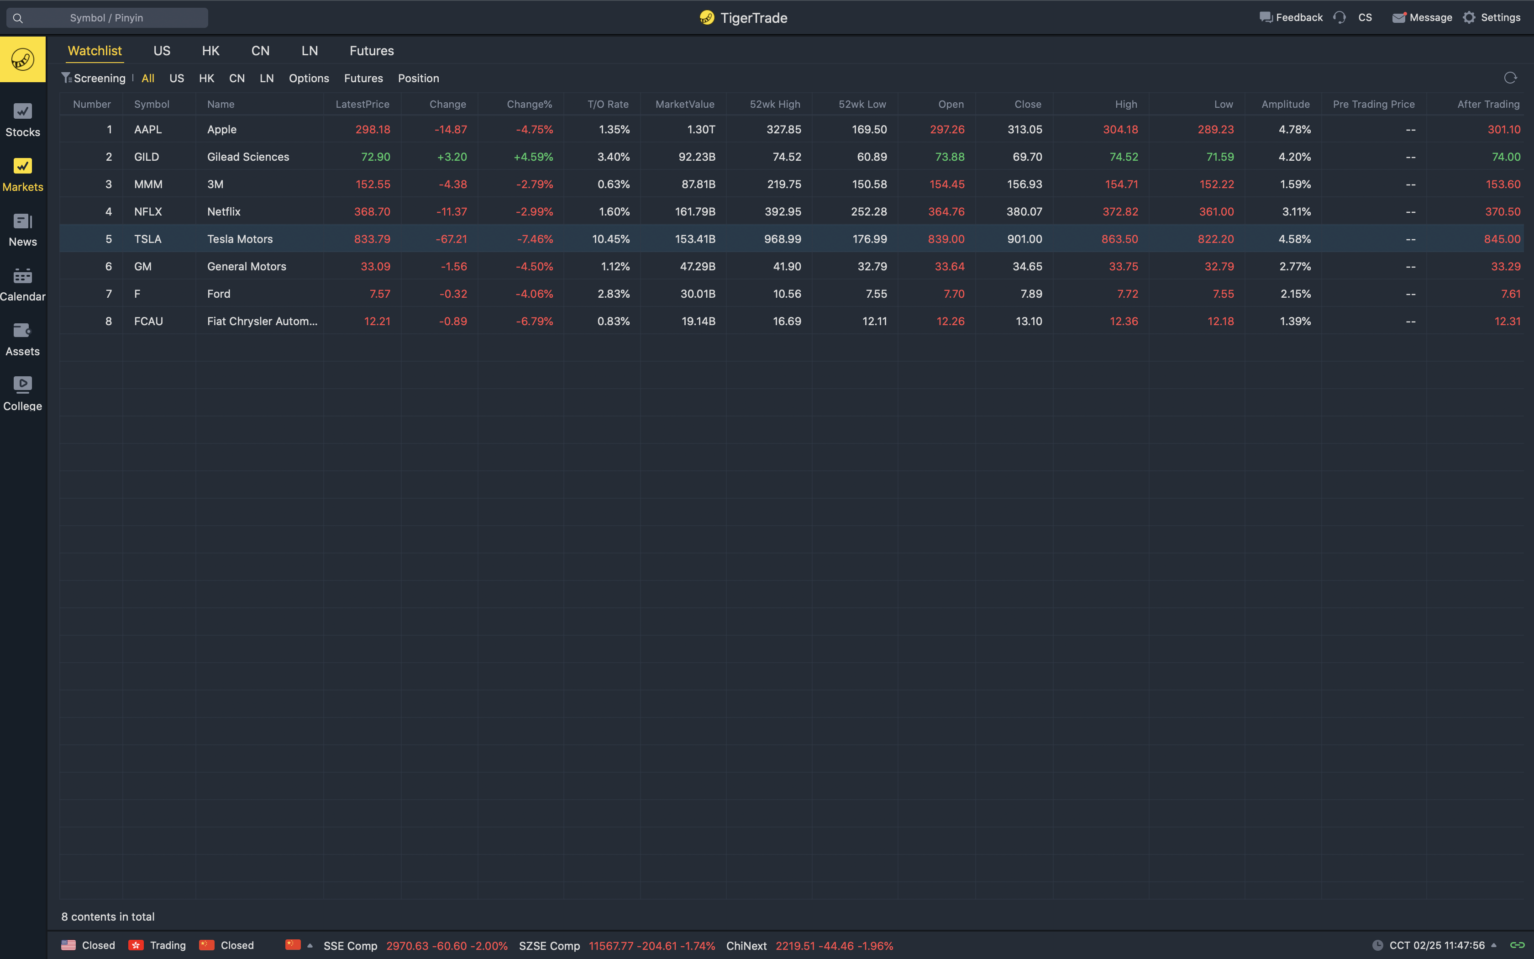The height and width of the screenshot is (959, 1534).
Task: Click the Symbol / Pinyin search field
Action: (106, 18)
